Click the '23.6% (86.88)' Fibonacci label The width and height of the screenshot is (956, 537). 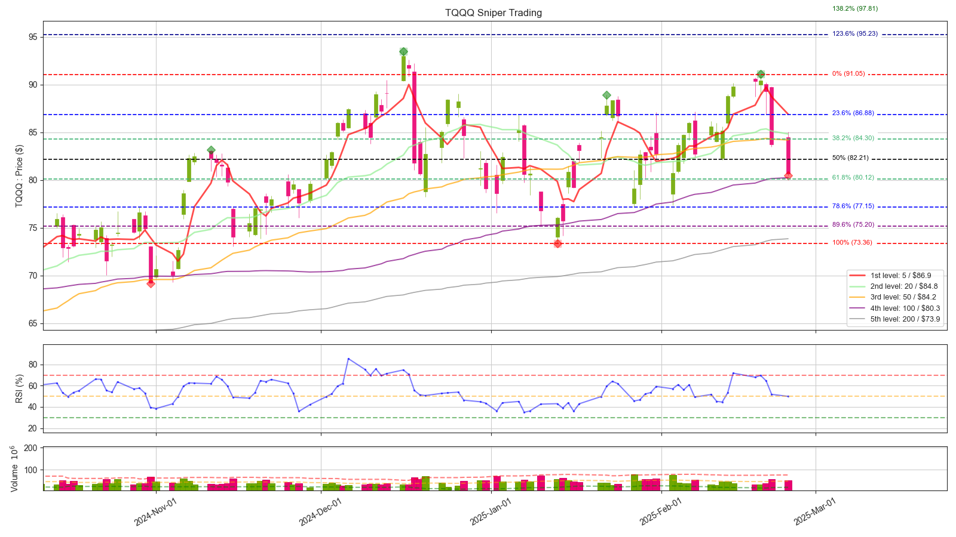point(853,113)
